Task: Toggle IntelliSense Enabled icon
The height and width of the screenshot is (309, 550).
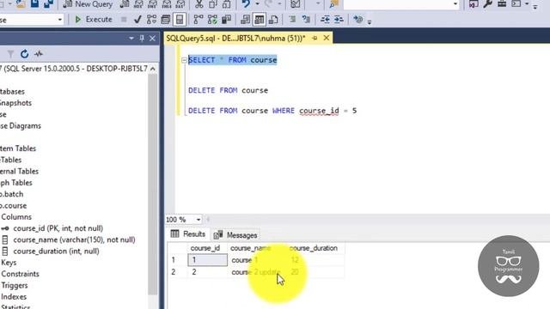Action: 180,20
